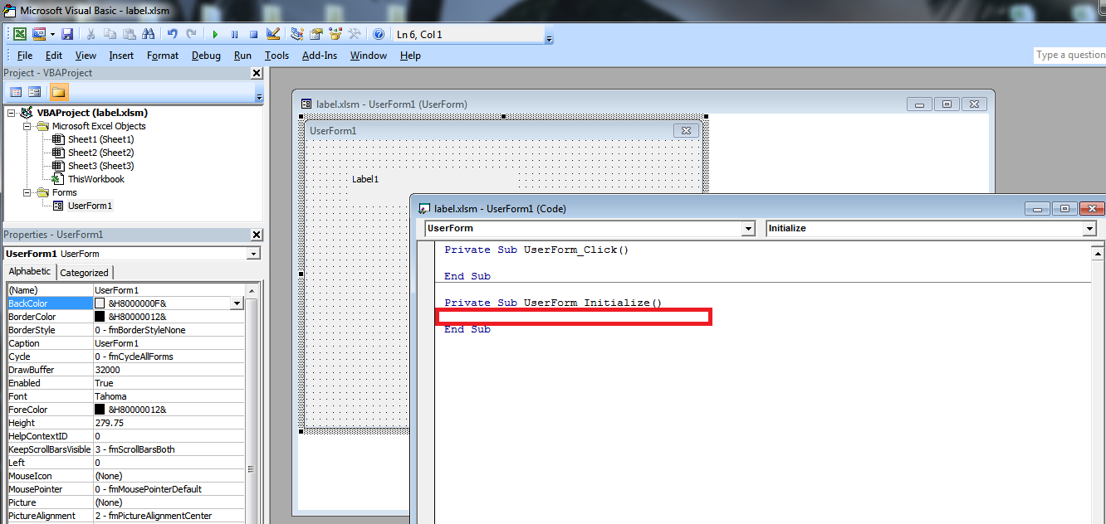Click the Undo arrow icon
Image resolution: width=1106 pixels, height=524 pixels.
coord(172,34)
